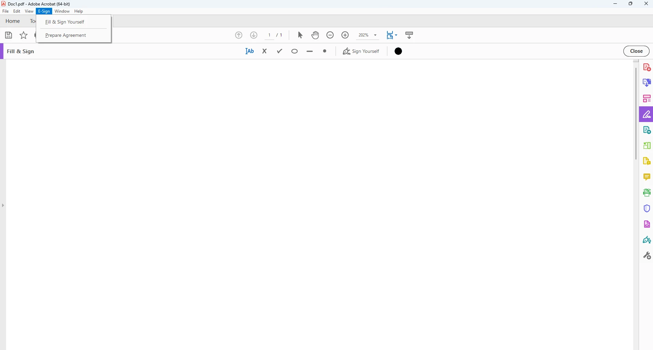Viewport: 653px width, 350px height.
Task: Select the crossmark X tool
Action: (x=265, y=51)
